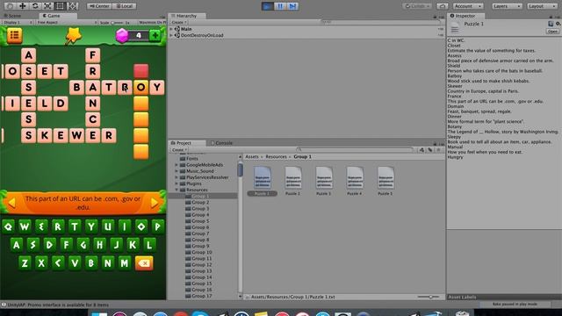
Task: Click Assets in the breadcrumb path
Action: (252, 157)
